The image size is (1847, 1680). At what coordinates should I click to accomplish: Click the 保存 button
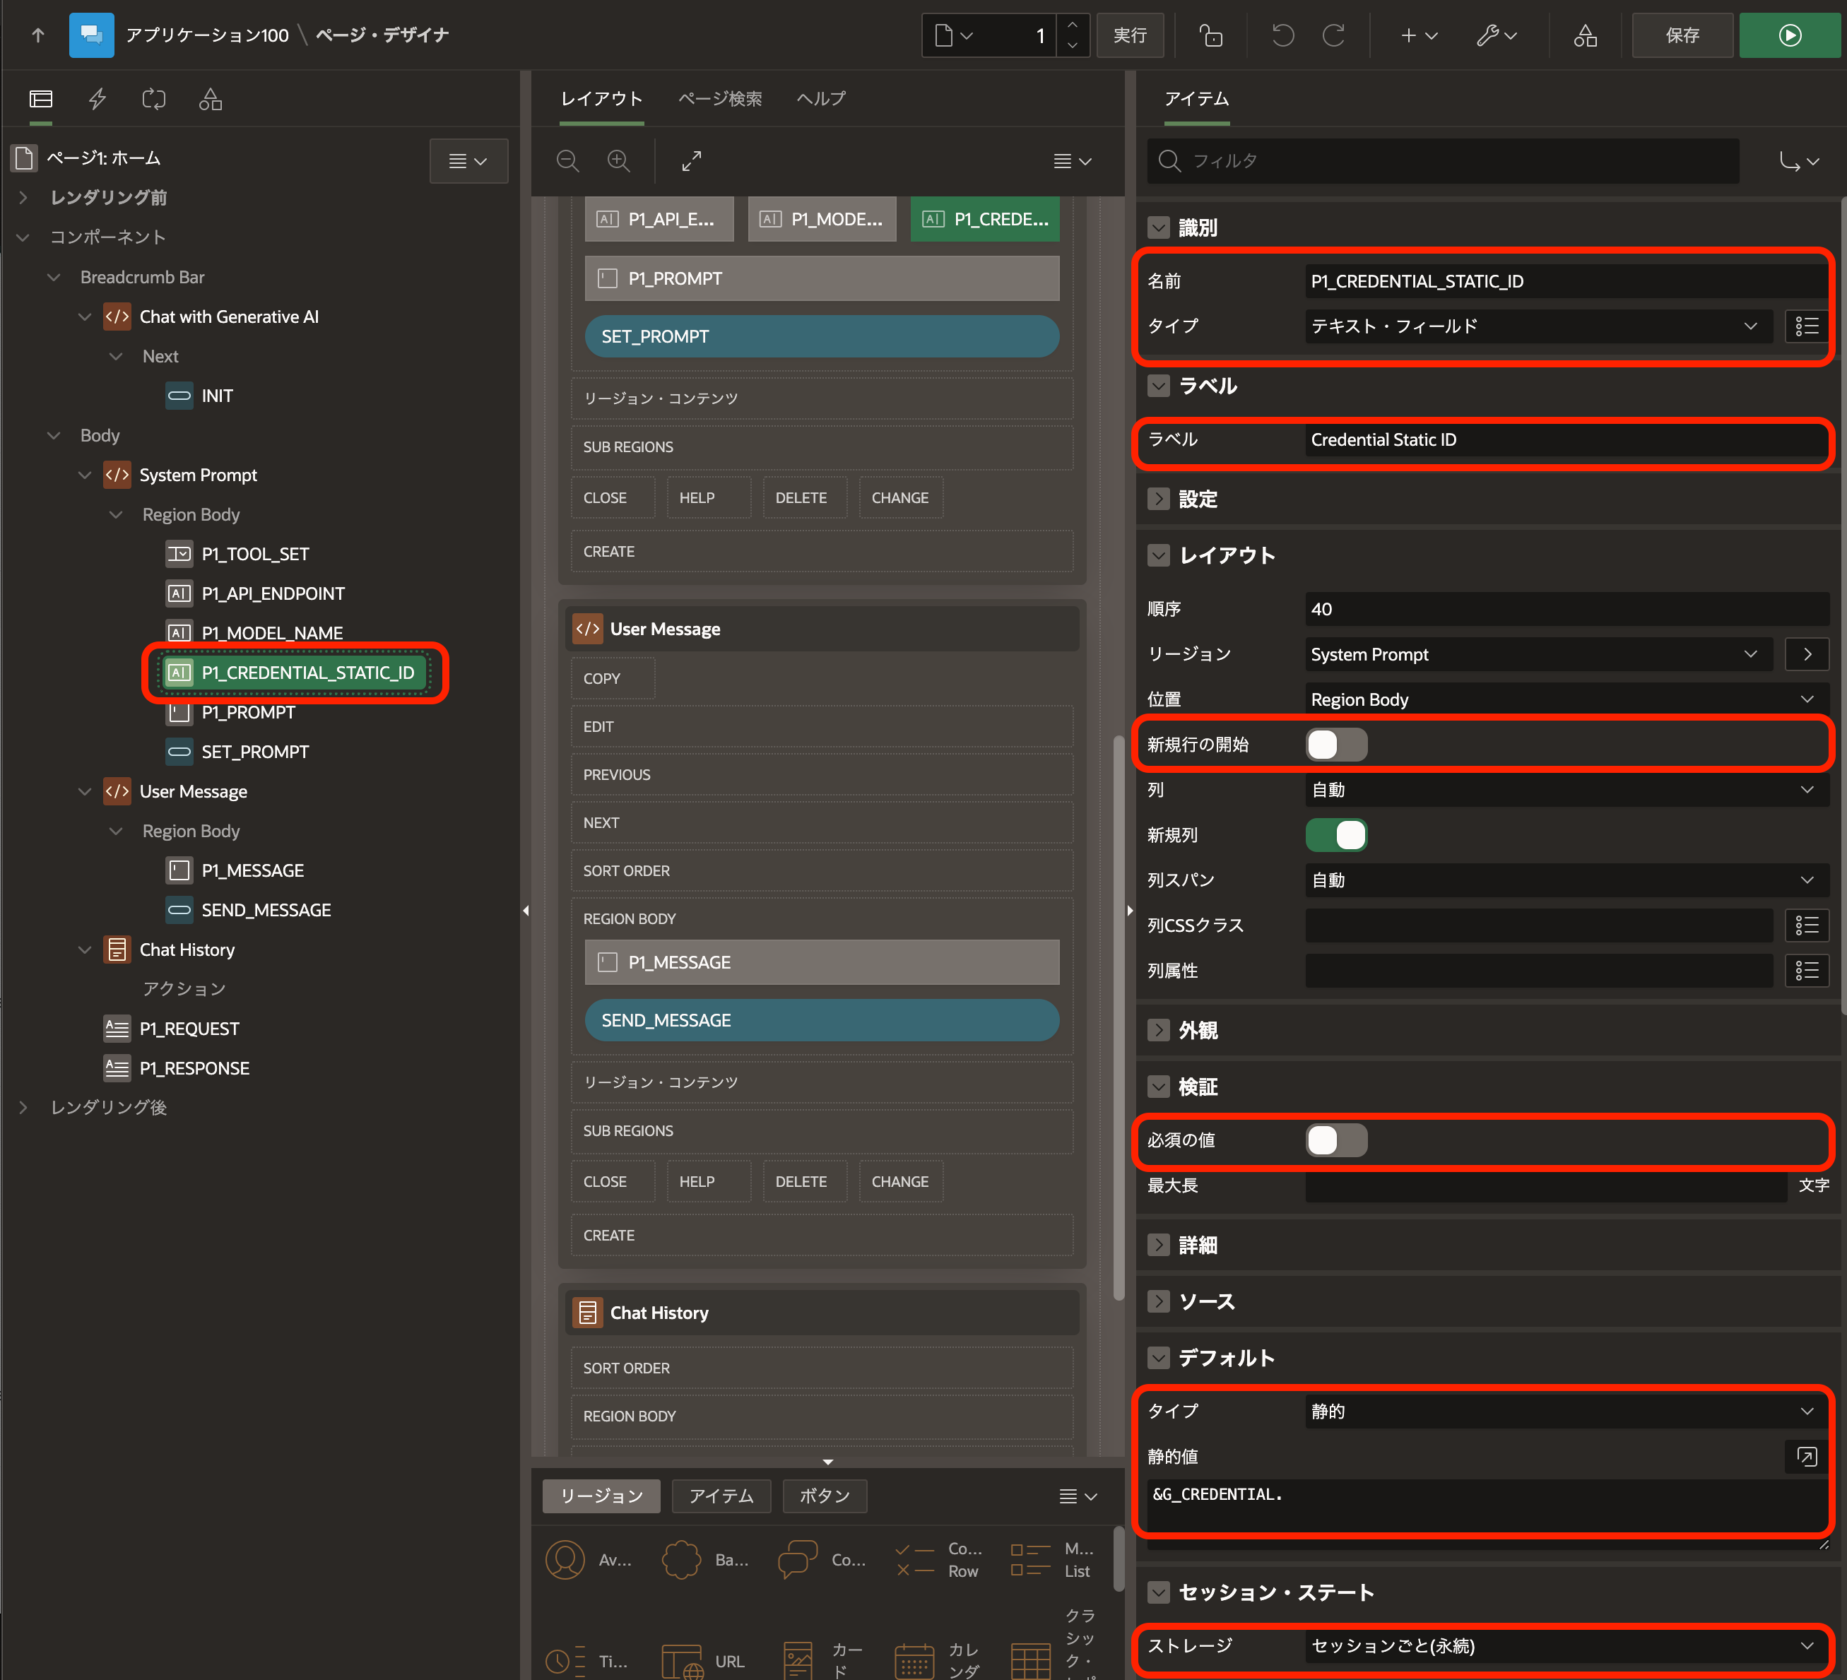(1681, 35)
